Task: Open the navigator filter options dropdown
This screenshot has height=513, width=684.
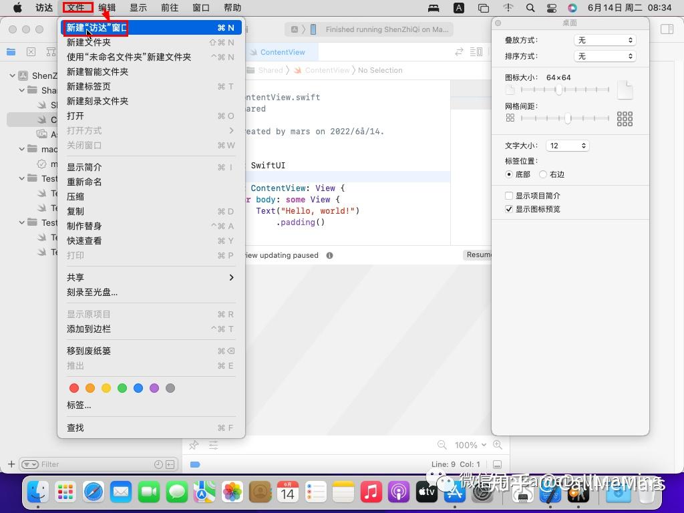Action: tap(29, 465)
